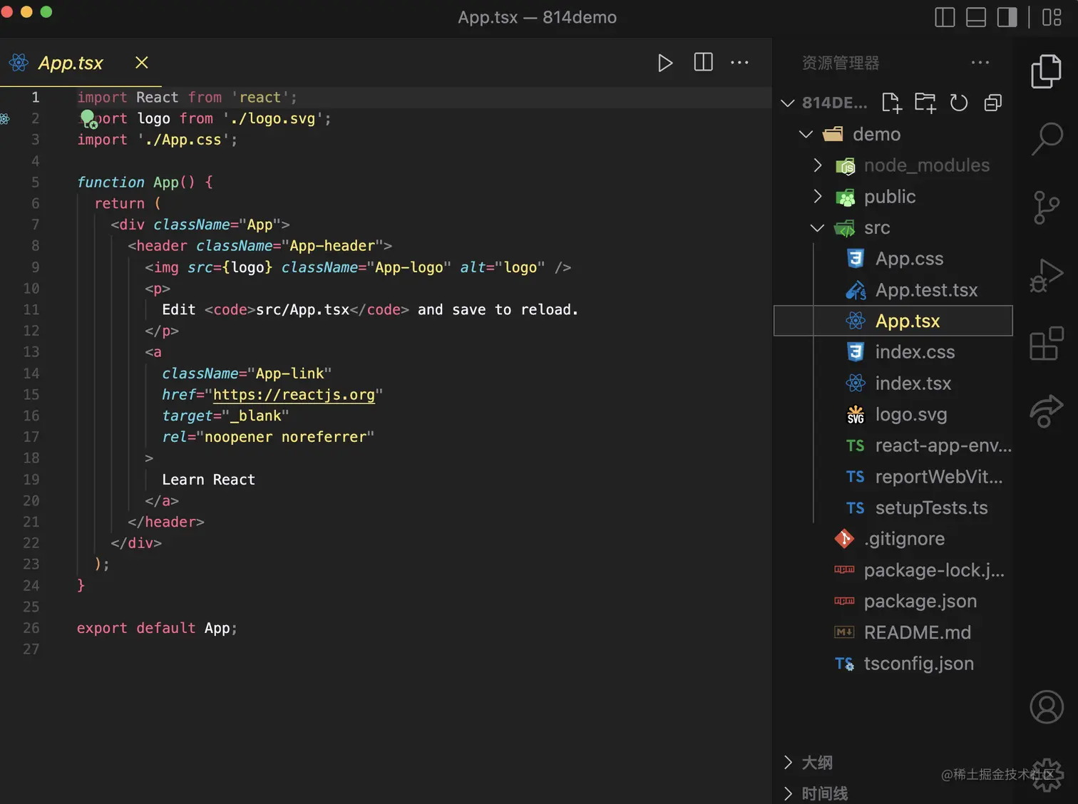Viewport: 1078px width, 804px height.
Task: Toggle the bottom panel layout
Action: pos(975,17)
